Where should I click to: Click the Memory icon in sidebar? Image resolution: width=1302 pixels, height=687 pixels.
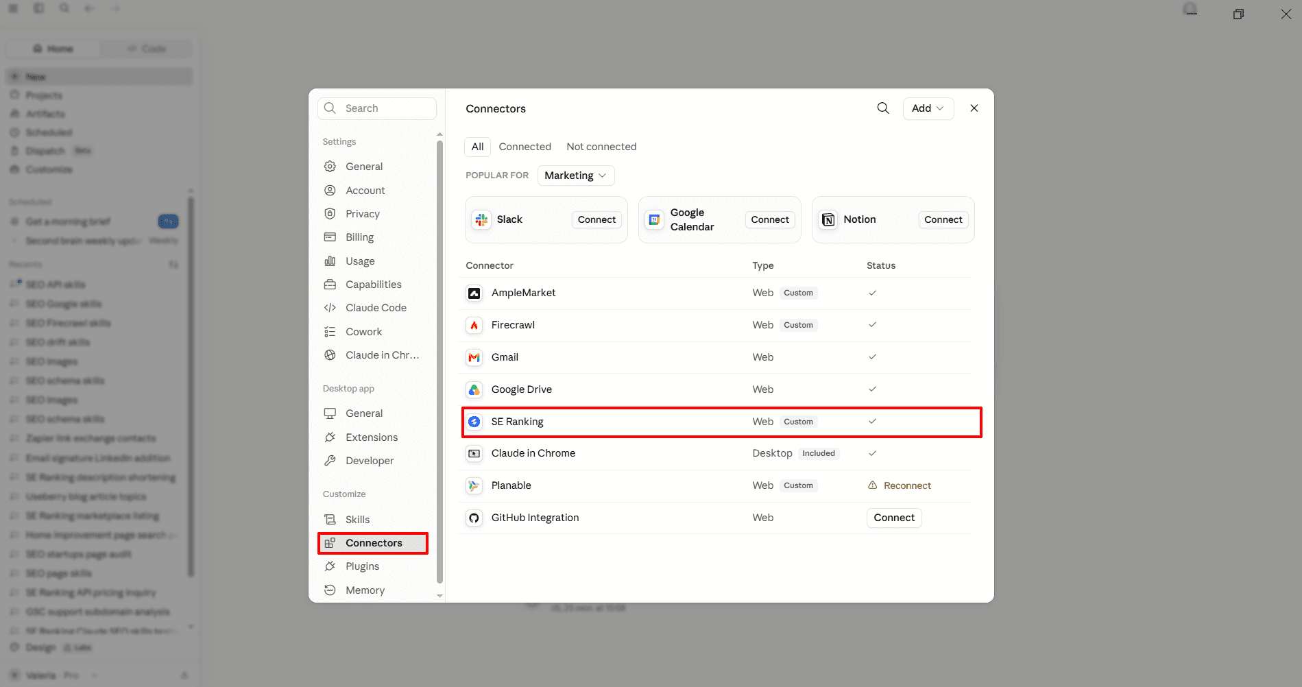(330, 590)
